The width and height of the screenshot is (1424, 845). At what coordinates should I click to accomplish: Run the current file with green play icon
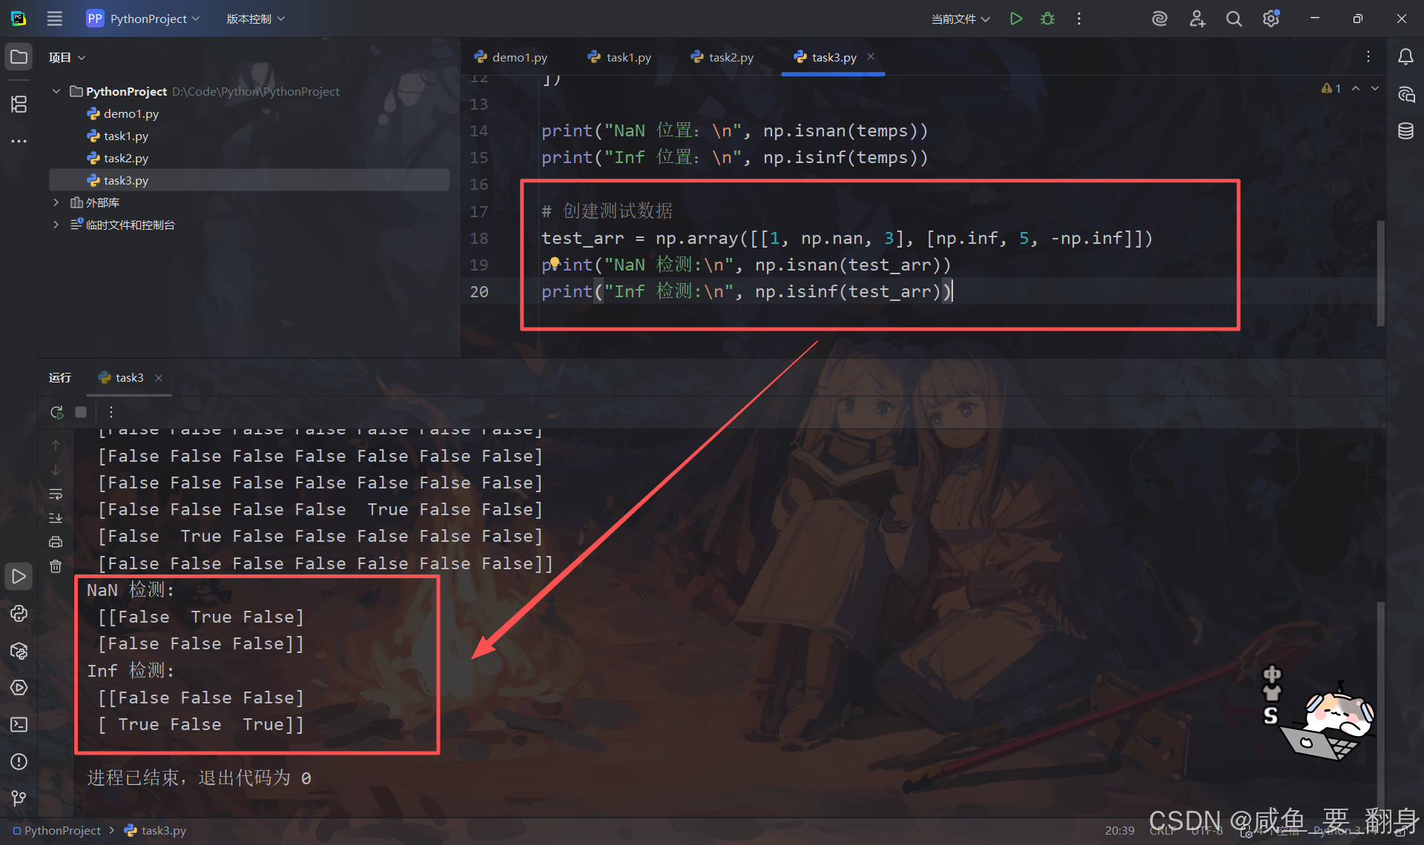[1016, 19]
